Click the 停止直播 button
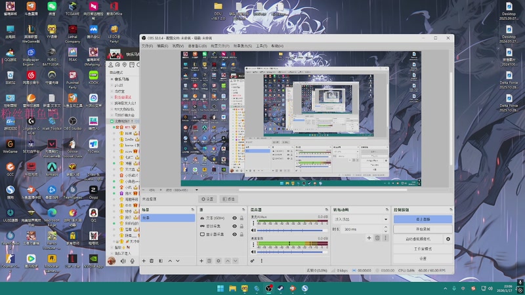This screenshot has width=525, height=295. [x=423, y=220]
